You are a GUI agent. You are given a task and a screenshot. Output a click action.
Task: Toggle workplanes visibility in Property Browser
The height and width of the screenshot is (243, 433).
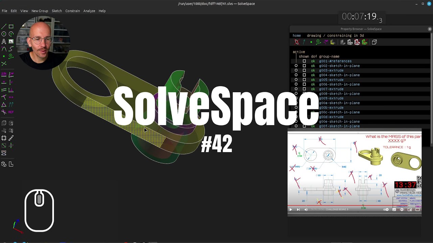pyautogui.click(x=297, y=42)
